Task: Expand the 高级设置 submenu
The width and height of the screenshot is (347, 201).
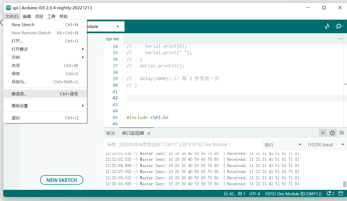Action: coord(45,106)
